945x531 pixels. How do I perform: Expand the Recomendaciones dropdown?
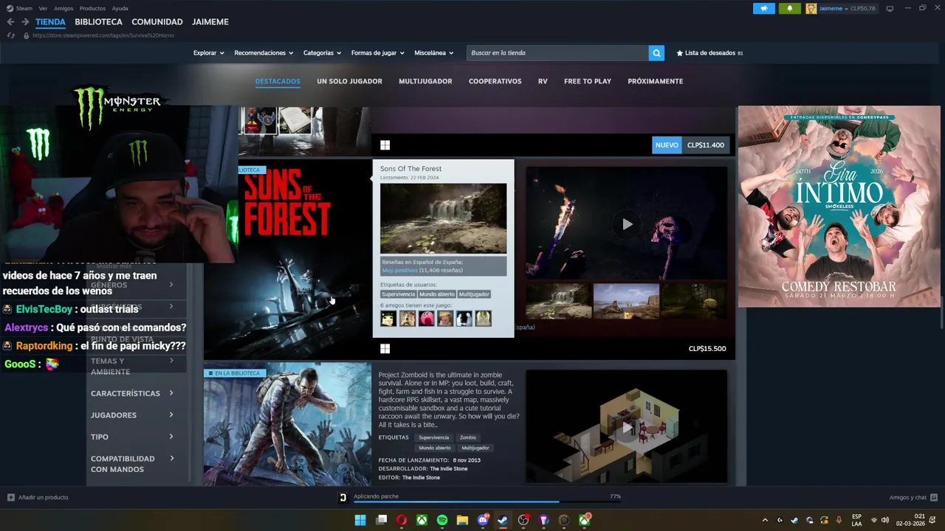click(264, 53)
